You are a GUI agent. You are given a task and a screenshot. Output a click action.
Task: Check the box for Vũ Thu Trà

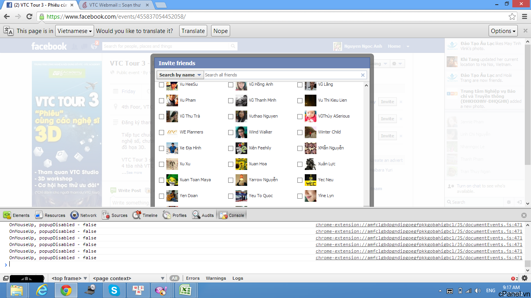pos(162,116)
